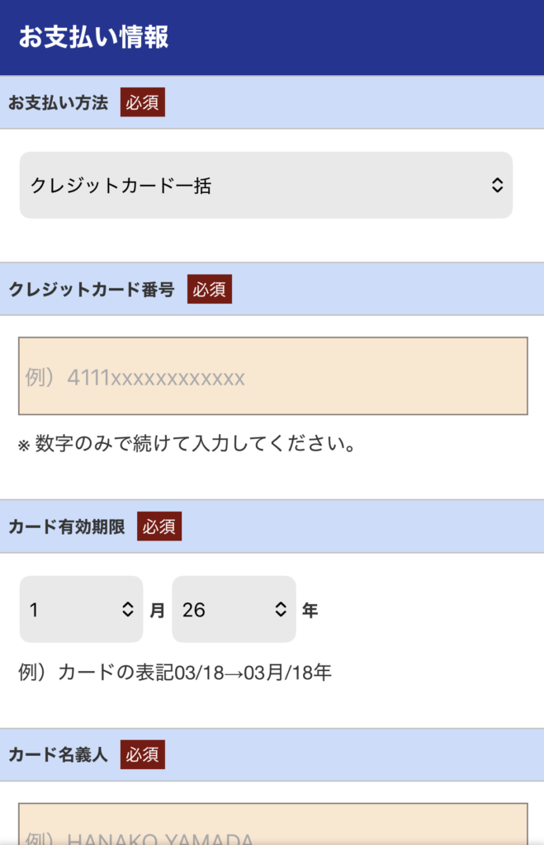The height and width of the screenshot is (845, 544).
Task: Click the payment method dropdown arrow icon
Action: pos(497,186)
